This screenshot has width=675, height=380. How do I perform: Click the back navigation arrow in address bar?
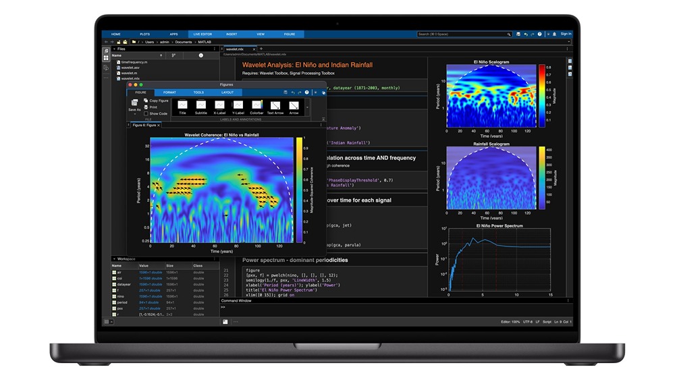(x=106, y=42)
